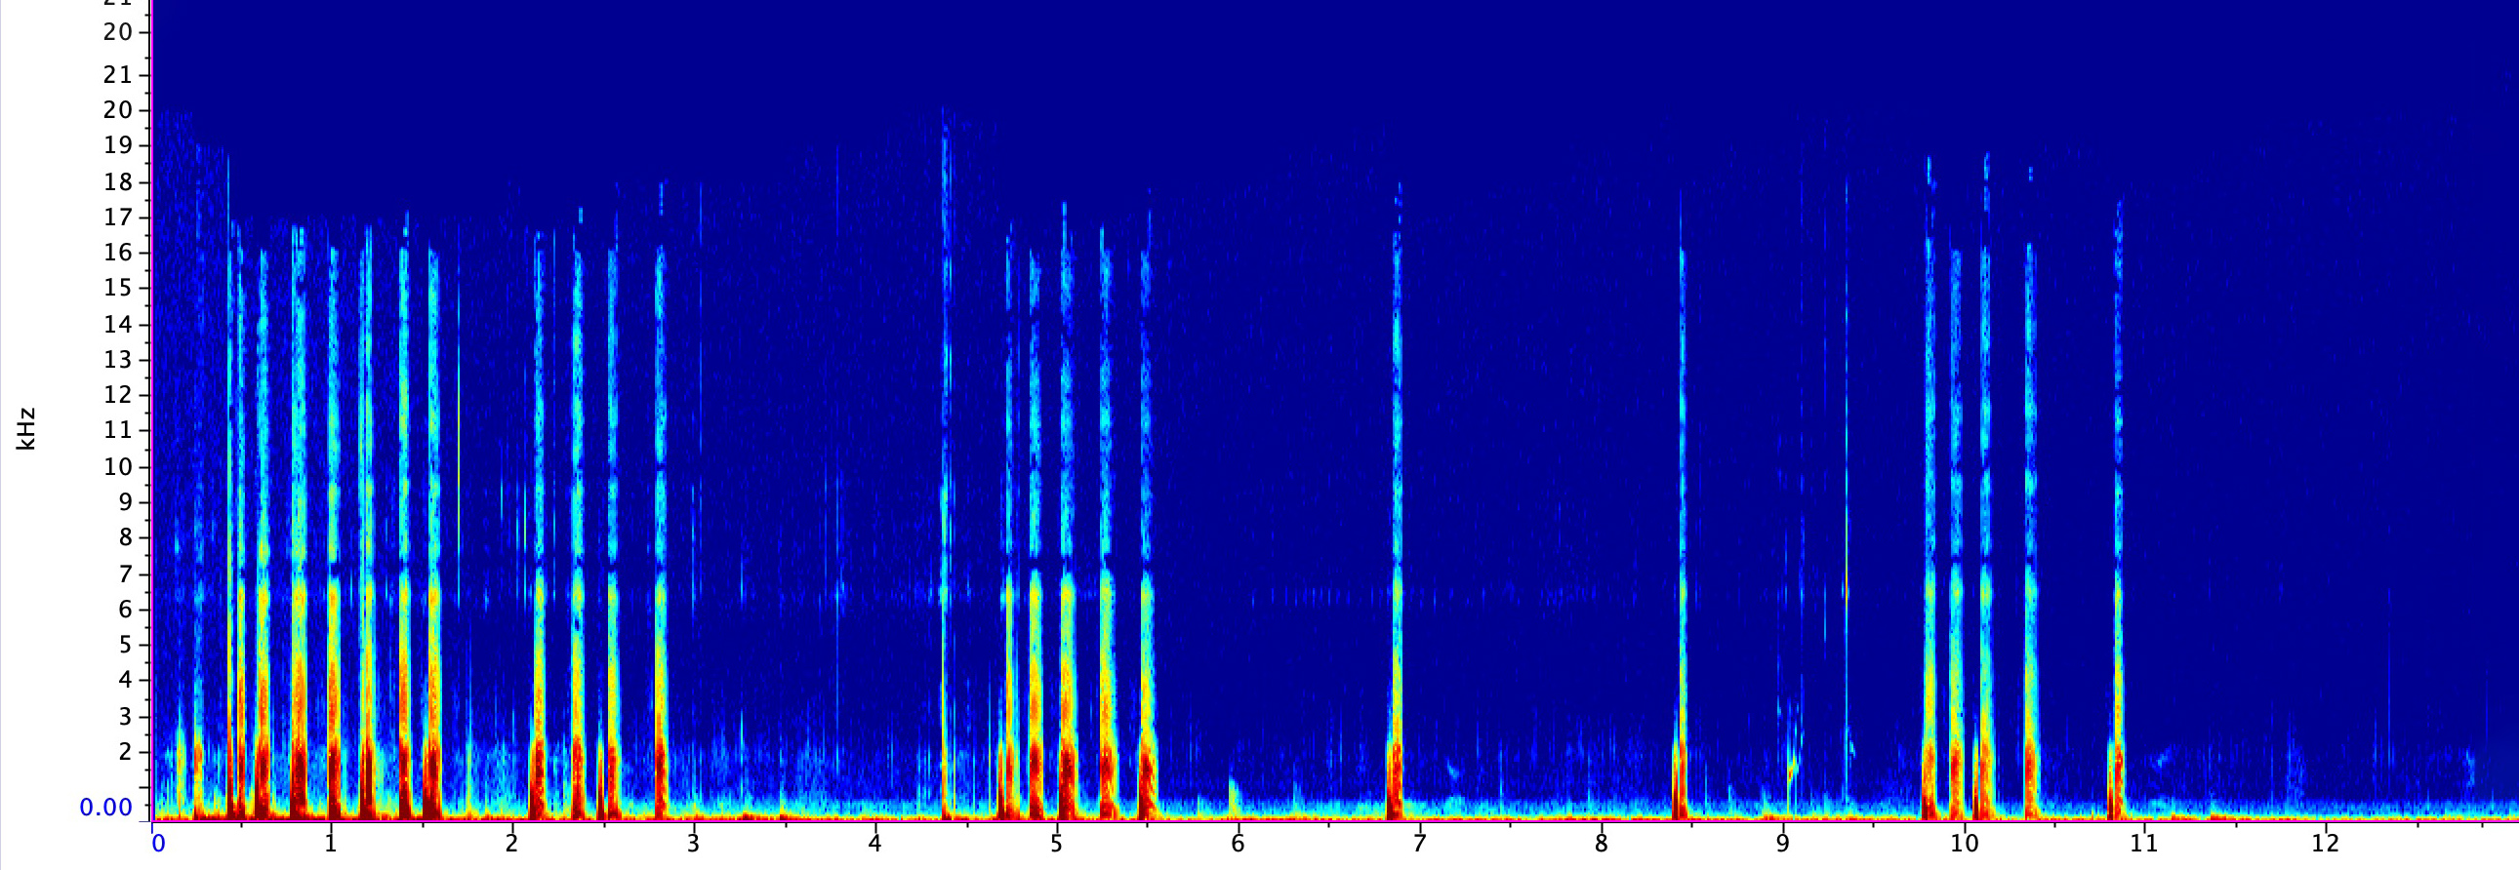Click the blue 0.00 frequency origin label
Viewport: 2519px width, 870px height.
point(105,808)
